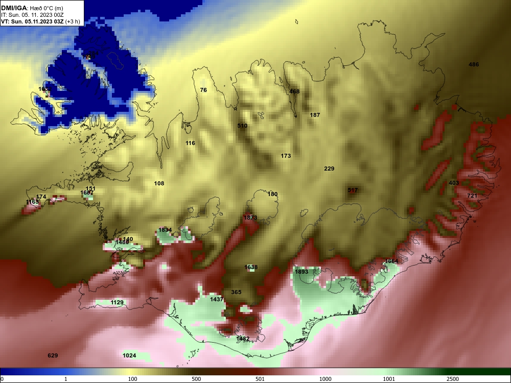
Task: Click the map value 1437
Action: click(217, 299)
